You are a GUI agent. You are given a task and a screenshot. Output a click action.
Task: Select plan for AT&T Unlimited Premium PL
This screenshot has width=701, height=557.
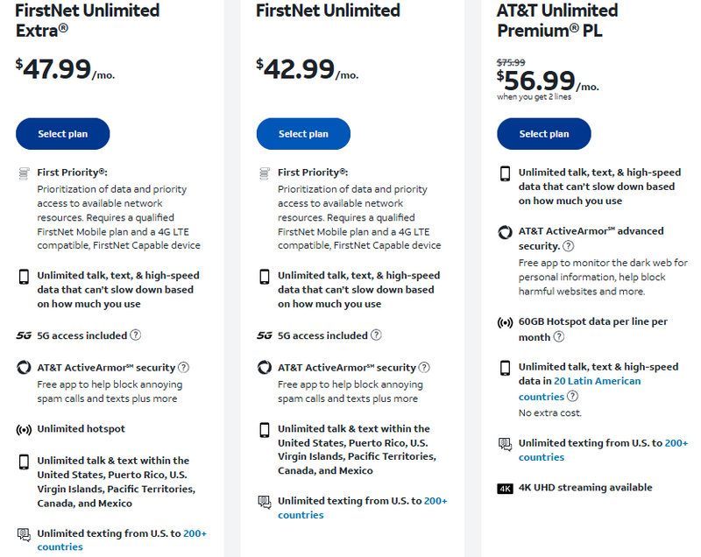pyautogui.click(x=544, y=134)
